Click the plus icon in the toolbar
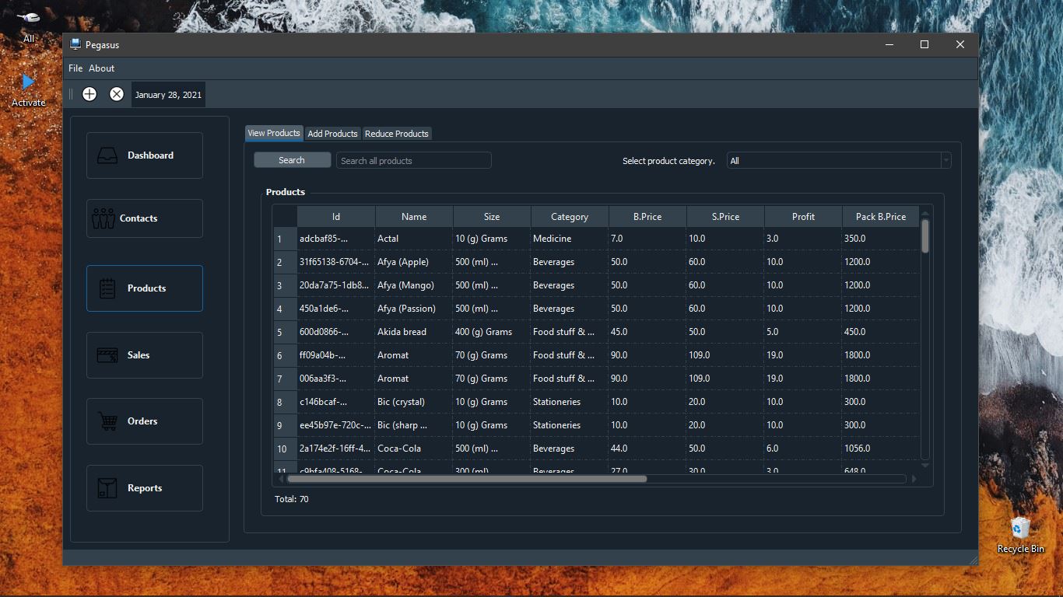 pyautogui.click(x=89, y=93)
